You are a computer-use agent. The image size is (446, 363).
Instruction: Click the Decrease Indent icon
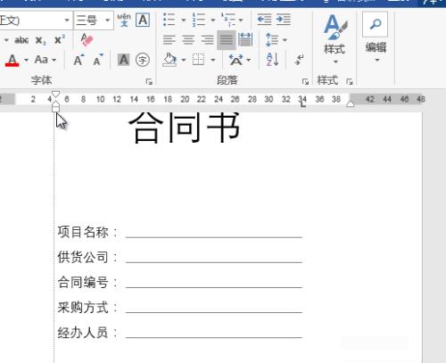coord(264,20)
